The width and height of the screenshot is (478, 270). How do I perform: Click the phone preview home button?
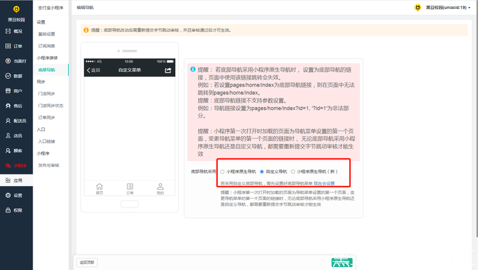click(129, 204)
